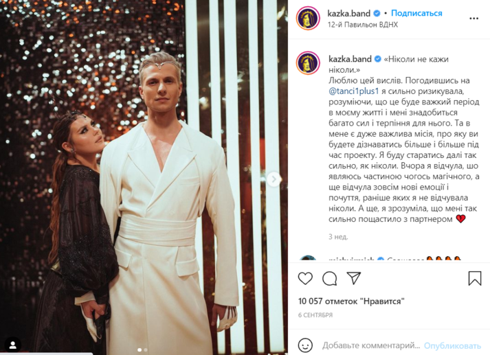
Task: Open kazka.band username in caption
Action: (350, 58)
